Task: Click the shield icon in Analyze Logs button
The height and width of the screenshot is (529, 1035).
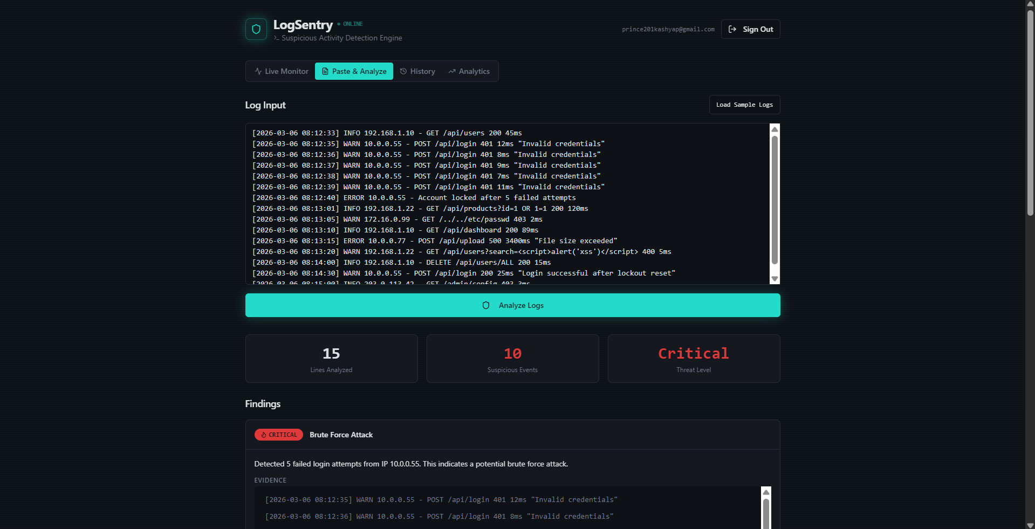Action: [486, 305]
